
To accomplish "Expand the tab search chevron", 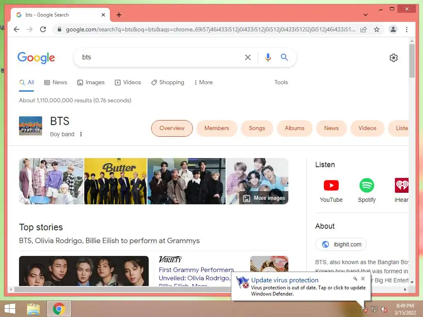I will pos(365,15).
